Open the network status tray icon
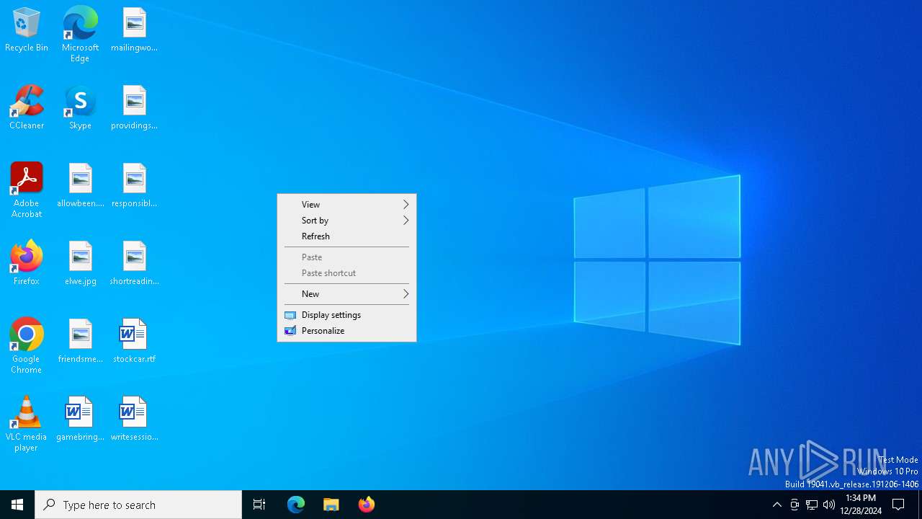 tap(812, 505)
